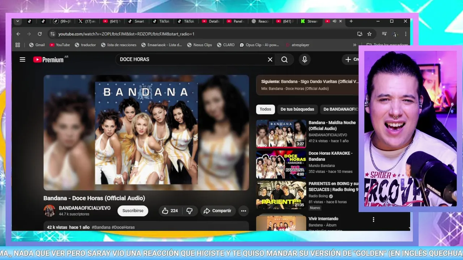The height and width of the screenshot is (260, 463).
Task: Click the magnifying glass search button
Action: (284, 60)
